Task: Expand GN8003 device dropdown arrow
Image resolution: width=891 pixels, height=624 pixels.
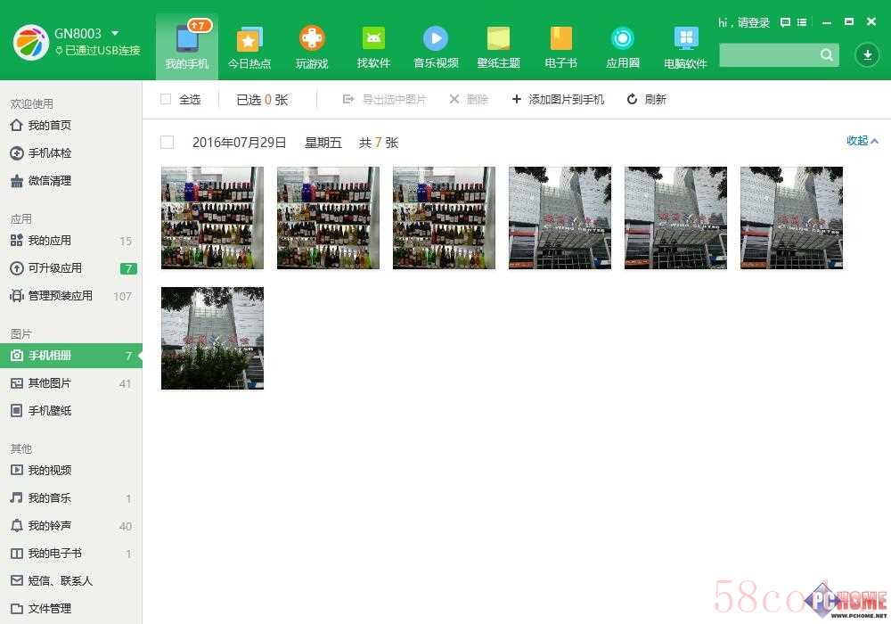Action: [115, 33]
